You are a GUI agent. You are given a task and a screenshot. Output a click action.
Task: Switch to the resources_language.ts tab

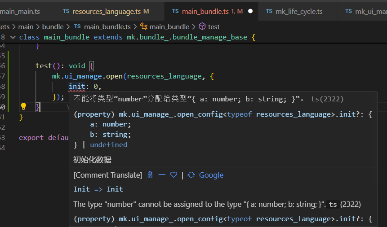[x=107, y=11]
